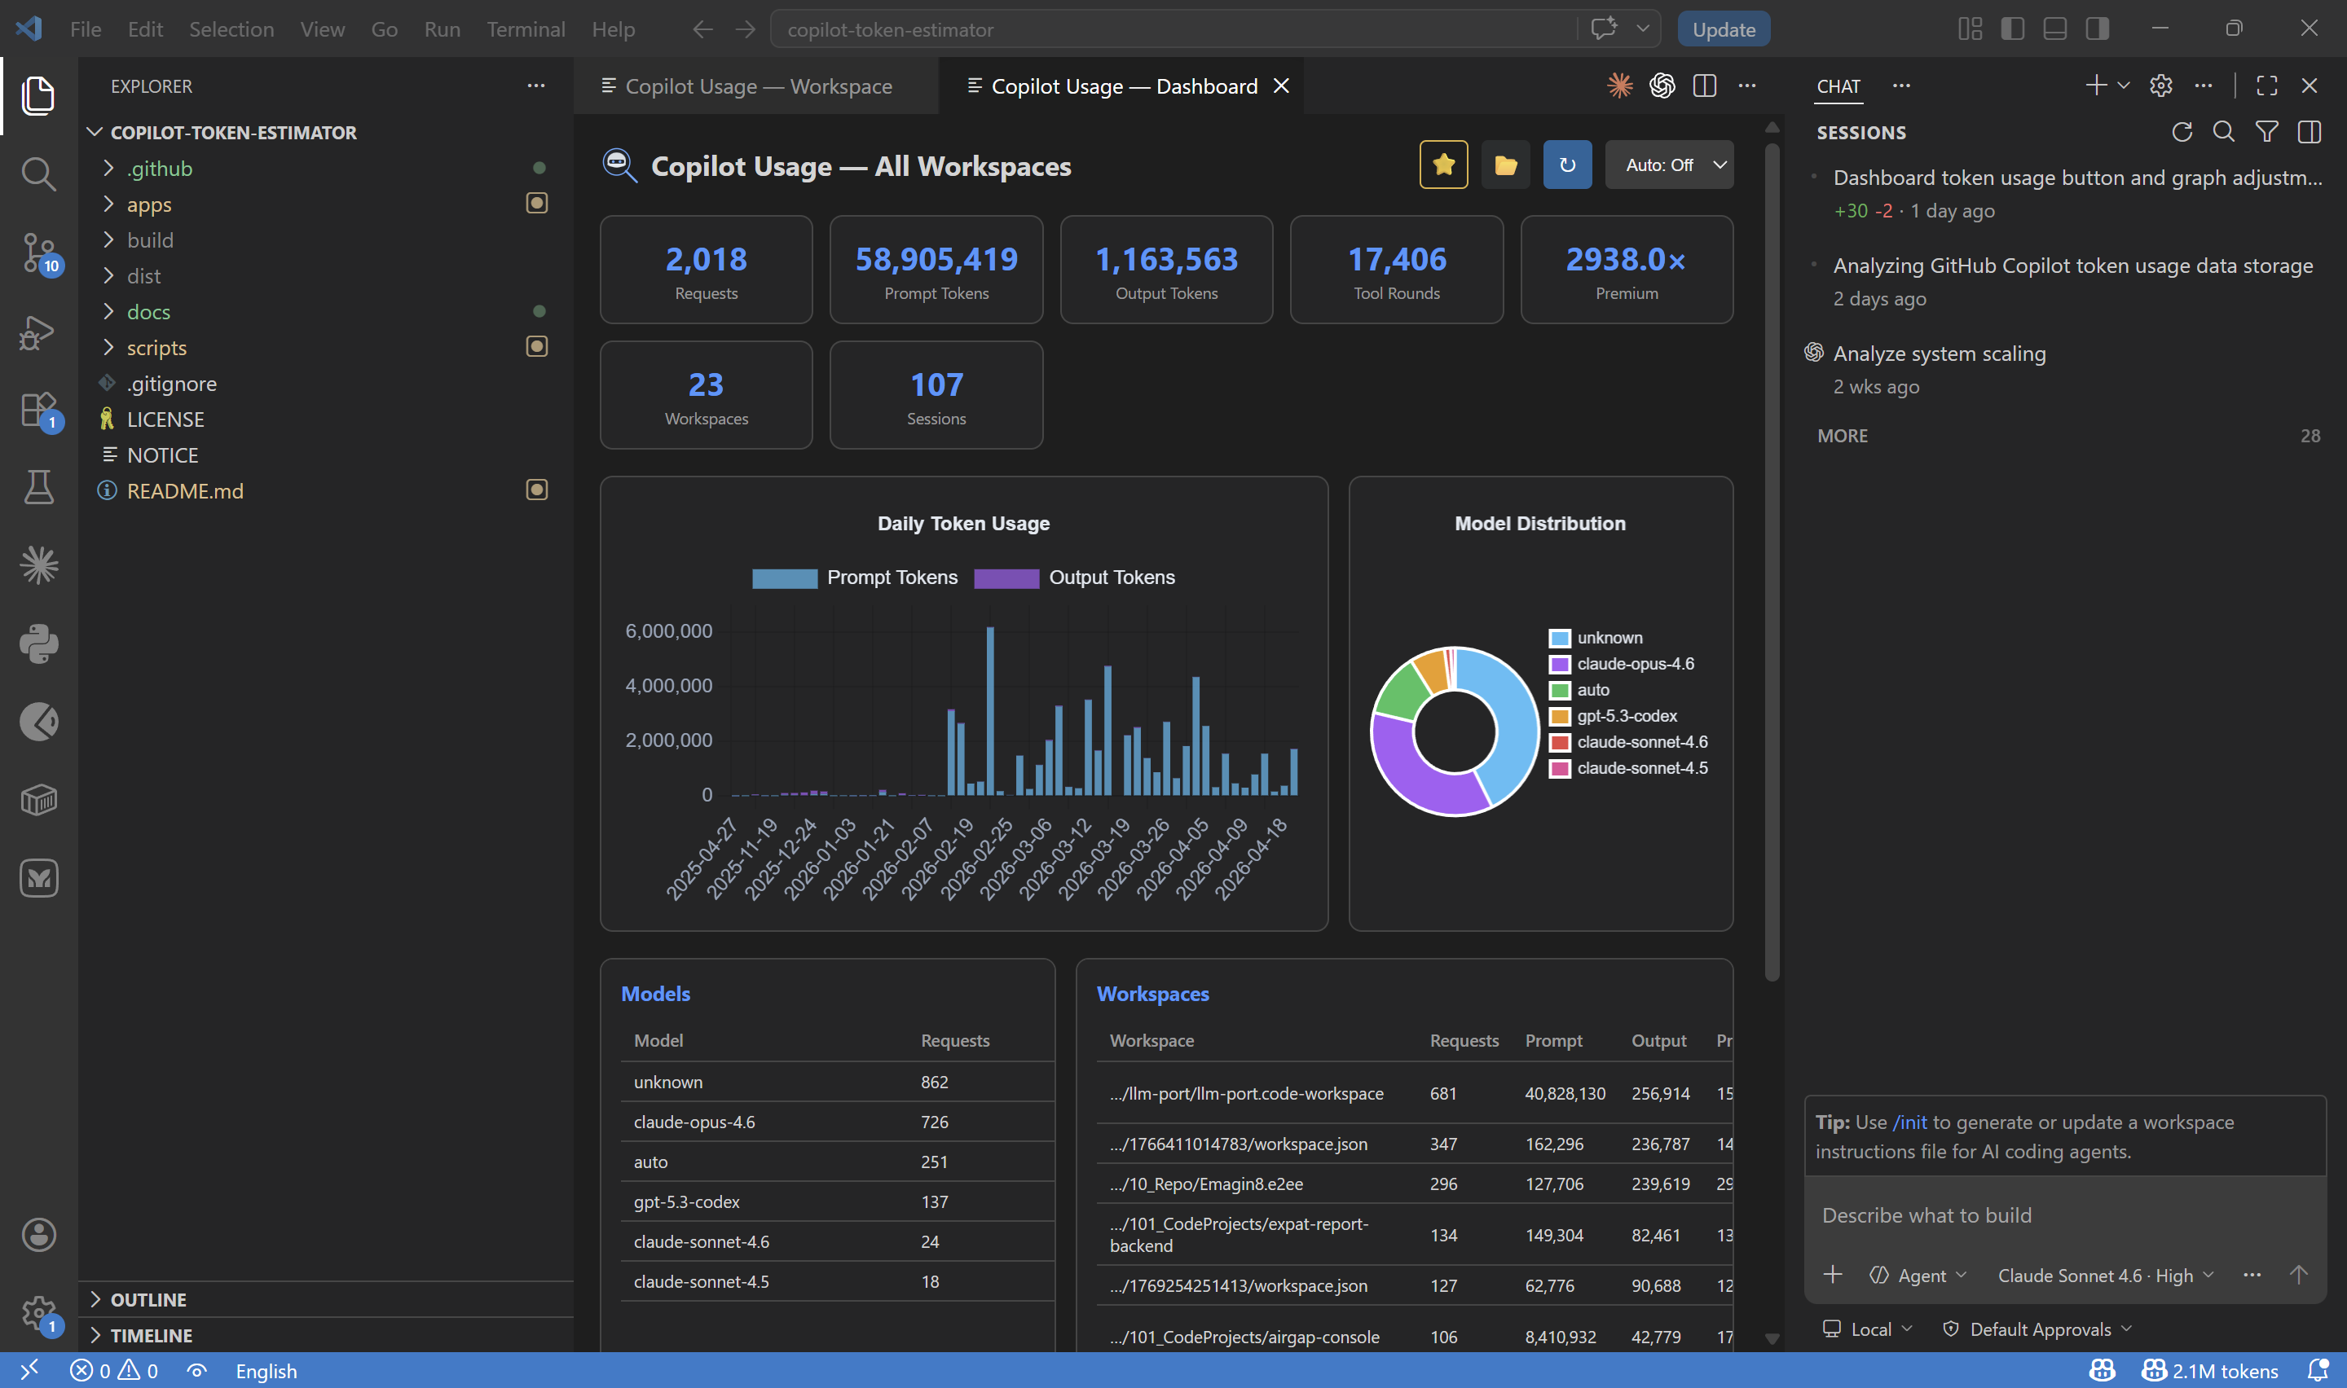Click the orange starburst icon in editor toolbar
2347x1388 pixels.
coord(1620,86)
